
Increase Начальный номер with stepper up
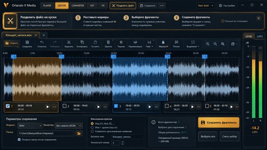[122, 142]
